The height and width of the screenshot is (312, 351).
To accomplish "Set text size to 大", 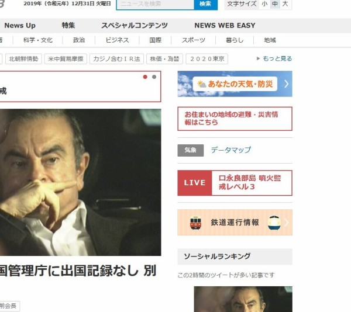I will point(285,4).
